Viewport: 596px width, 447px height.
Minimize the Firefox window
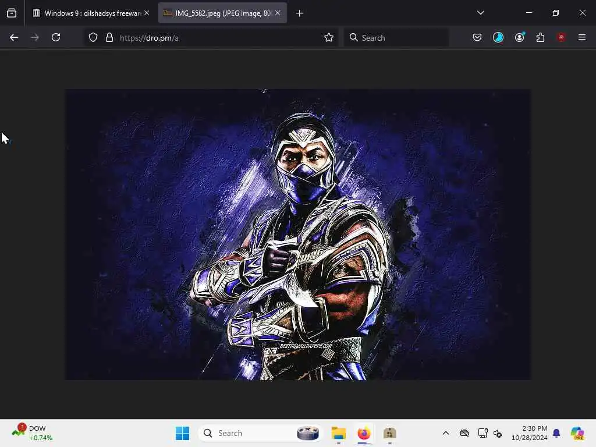click(x=528, y=13)
